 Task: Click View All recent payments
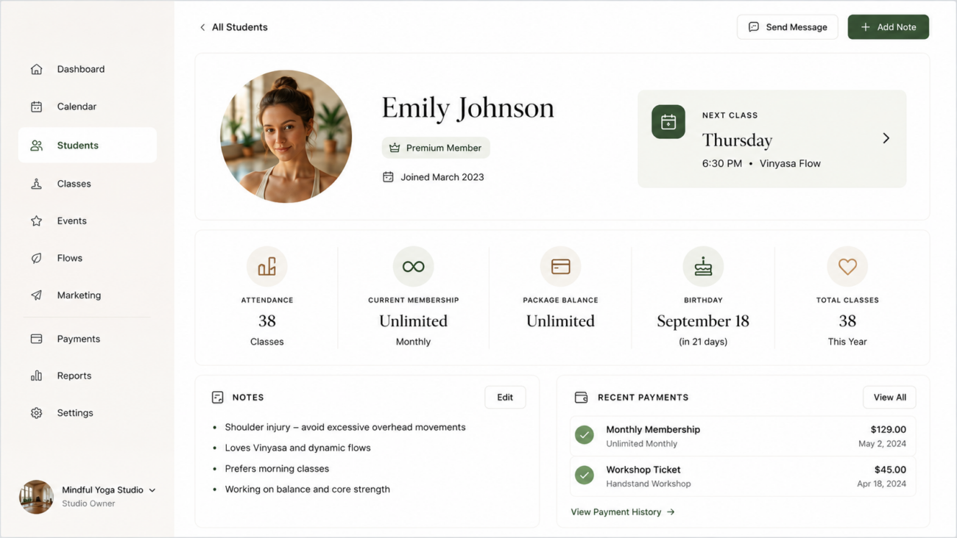pos(889,398)
